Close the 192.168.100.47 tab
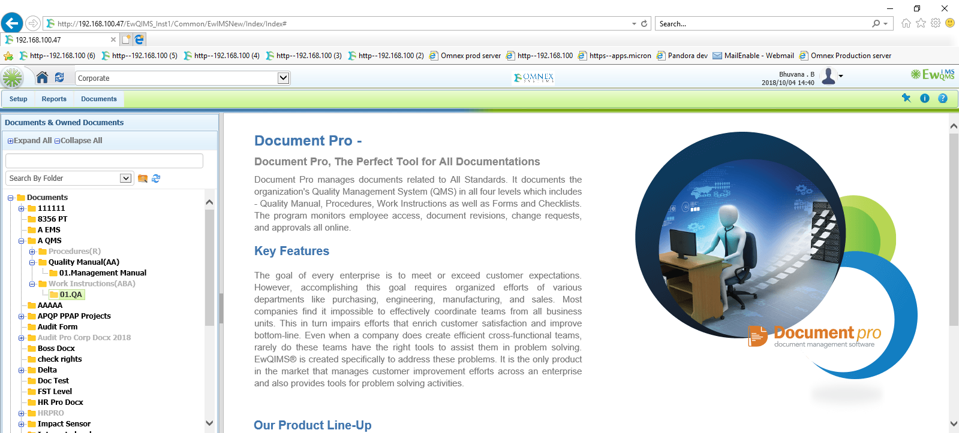959x433 pixels. coord(113,40)
